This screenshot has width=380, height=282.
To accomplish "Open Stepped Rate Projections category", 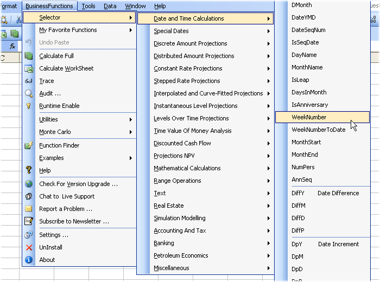I will [x=206, y=81].
